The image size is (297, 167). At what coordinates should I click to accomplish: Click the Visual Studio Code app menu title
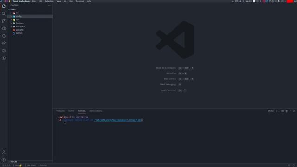[21, 1]
